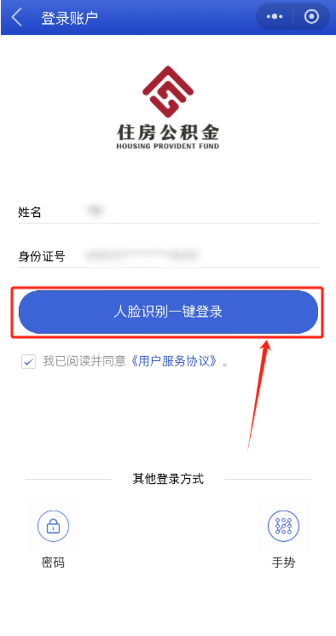Choose the password lock login icon
Viewport: 336px width, 636px height.
point(53,526)
